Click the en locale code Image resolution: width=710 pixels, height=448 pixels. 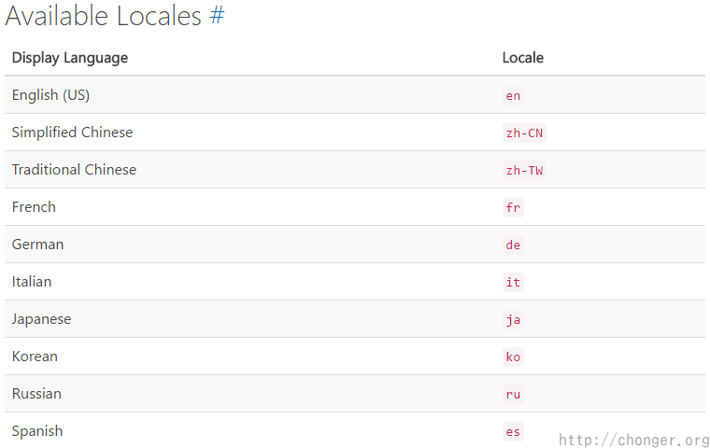pos(513,95)
